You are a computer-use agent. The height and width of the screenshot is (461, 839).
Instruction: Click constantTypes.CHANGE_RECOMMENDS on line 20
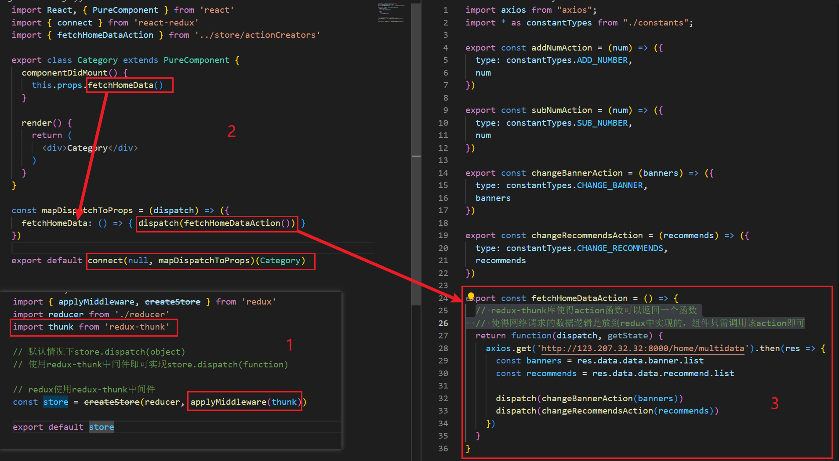point(585,248)
